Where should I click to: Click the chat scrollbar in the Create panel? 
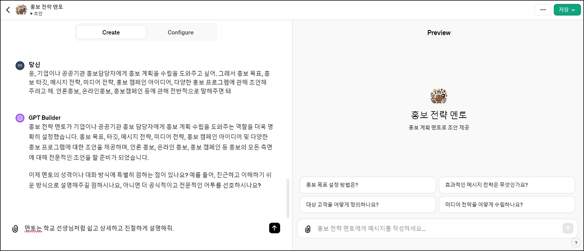point(287,198)
